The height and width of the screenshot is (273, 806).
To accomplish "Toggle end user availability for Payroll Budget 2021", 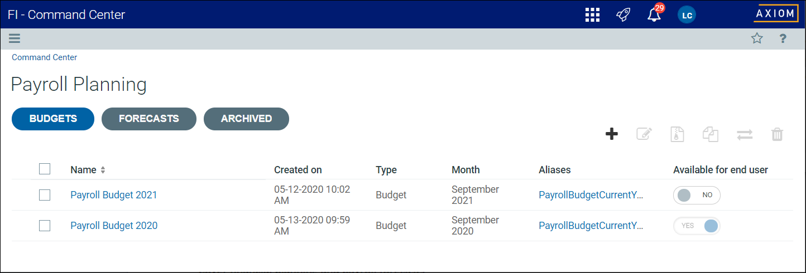I will [x=697, y=195].
